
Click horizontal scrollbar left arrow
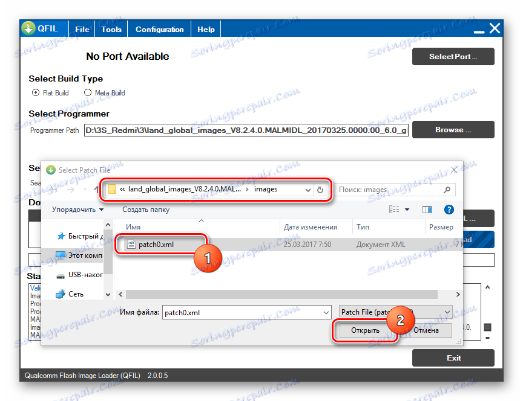coord(120,295)
